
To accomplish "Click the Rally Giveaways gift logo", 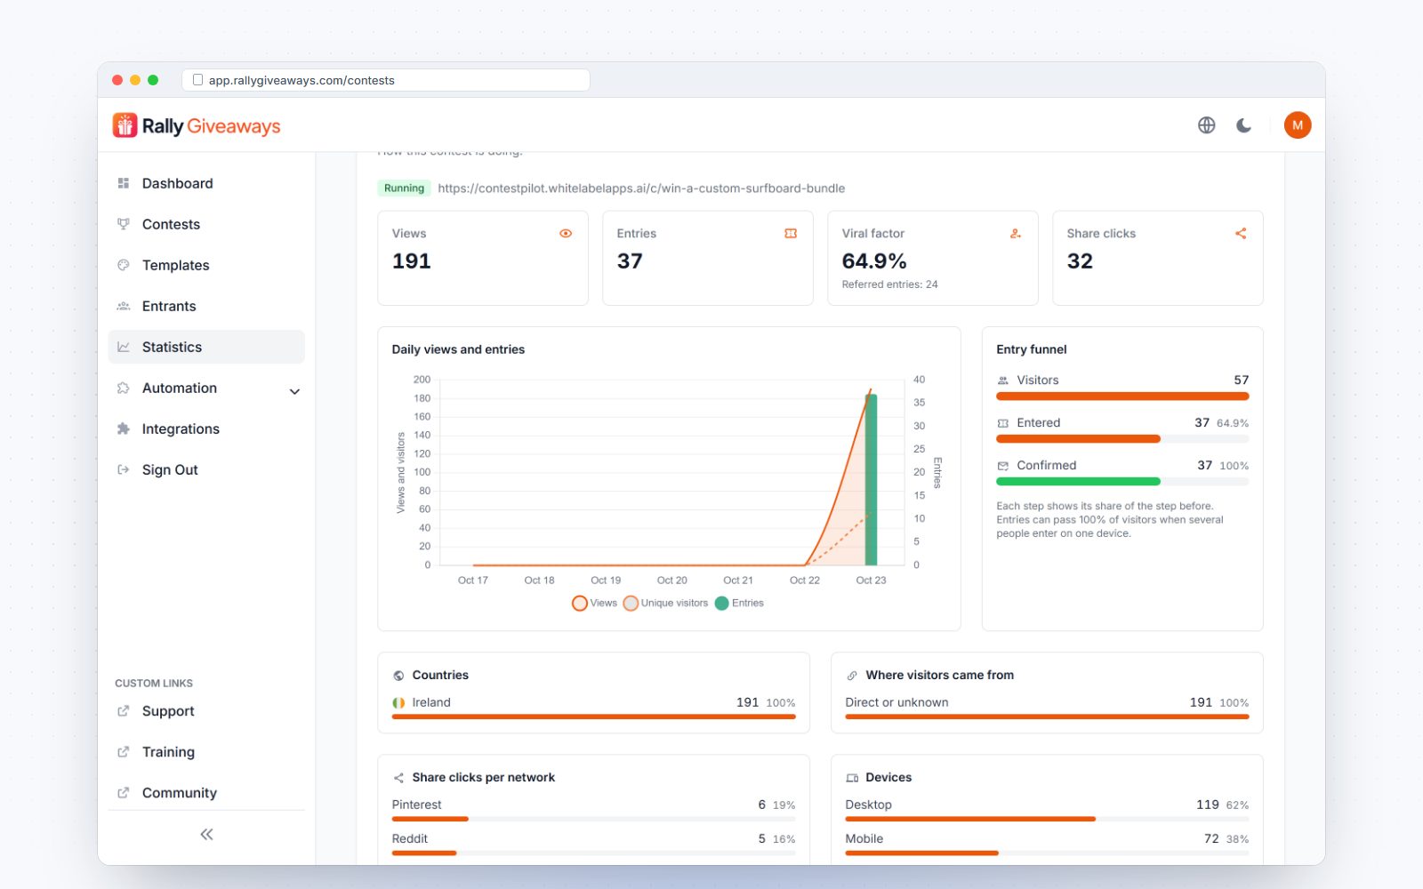I will click(x=125, y=125).
